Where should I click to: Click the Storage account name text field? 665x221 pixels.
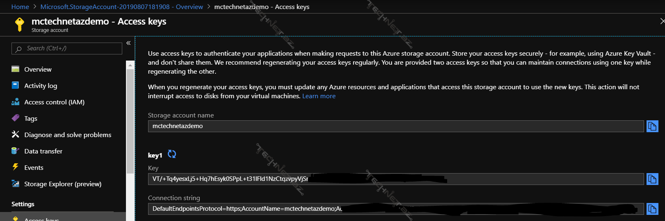tap(395, 126)
